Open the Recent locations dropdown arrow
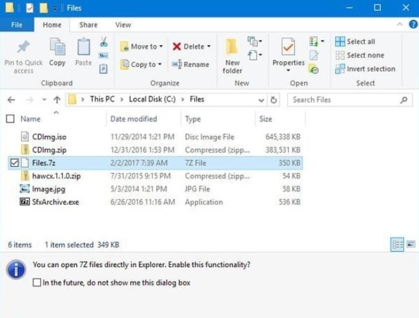 click(44, 100)
